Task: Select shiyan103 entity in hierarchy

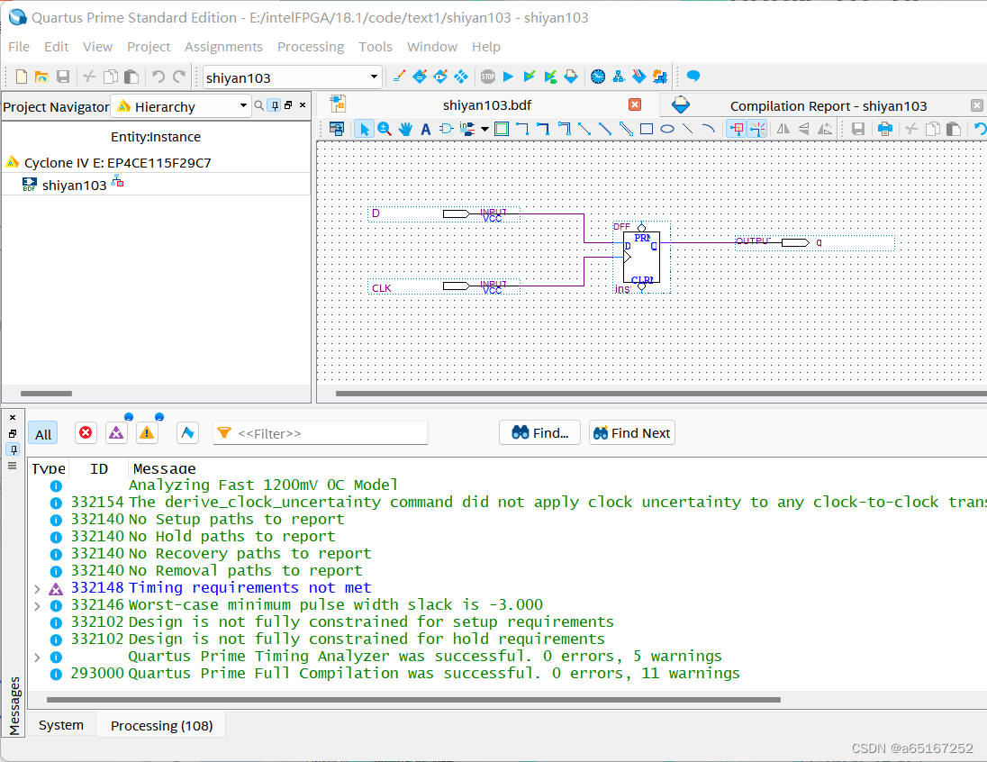Action: [74, 186]
